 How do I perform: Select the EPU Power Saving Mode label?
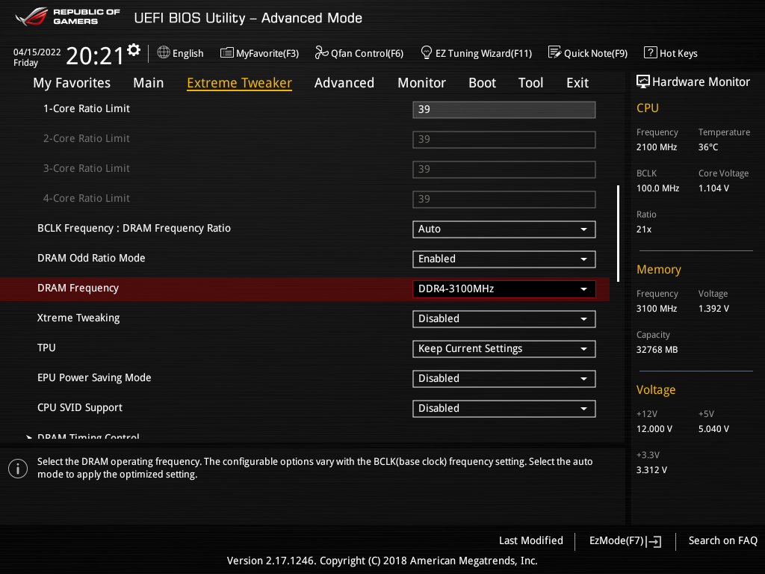click(x=94, y=377)
